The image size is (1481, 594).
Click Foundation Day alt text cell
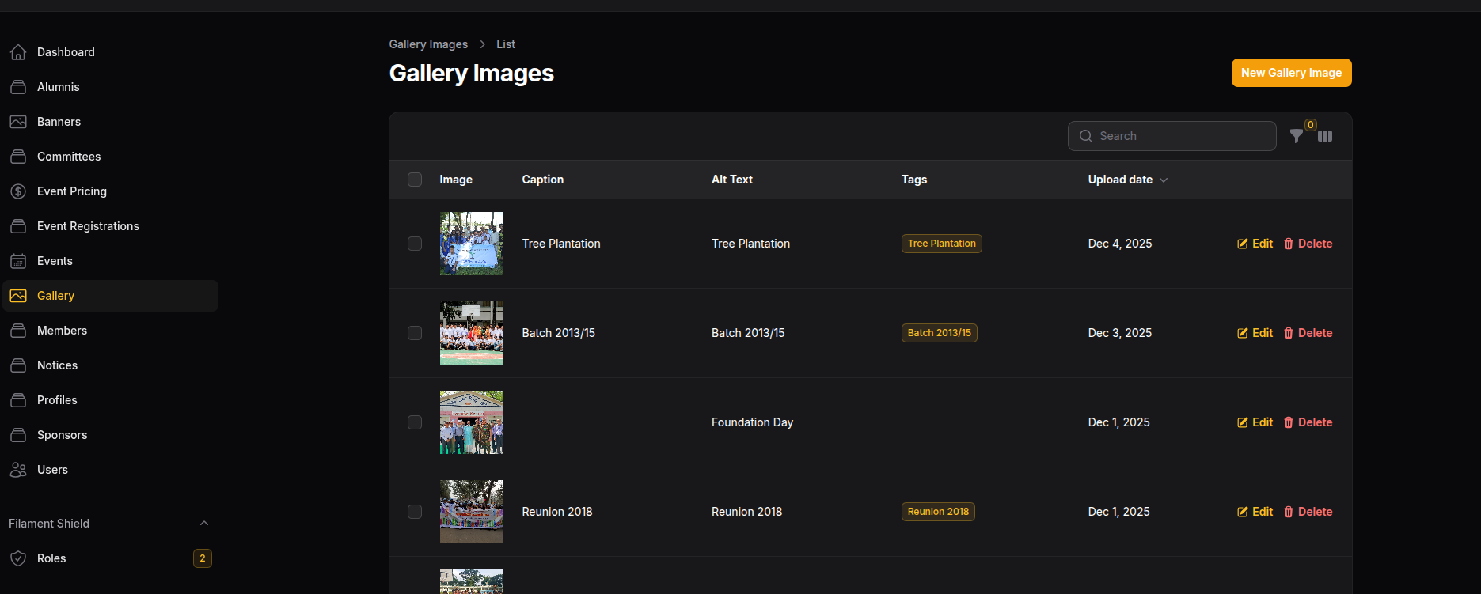pos(752,422)
